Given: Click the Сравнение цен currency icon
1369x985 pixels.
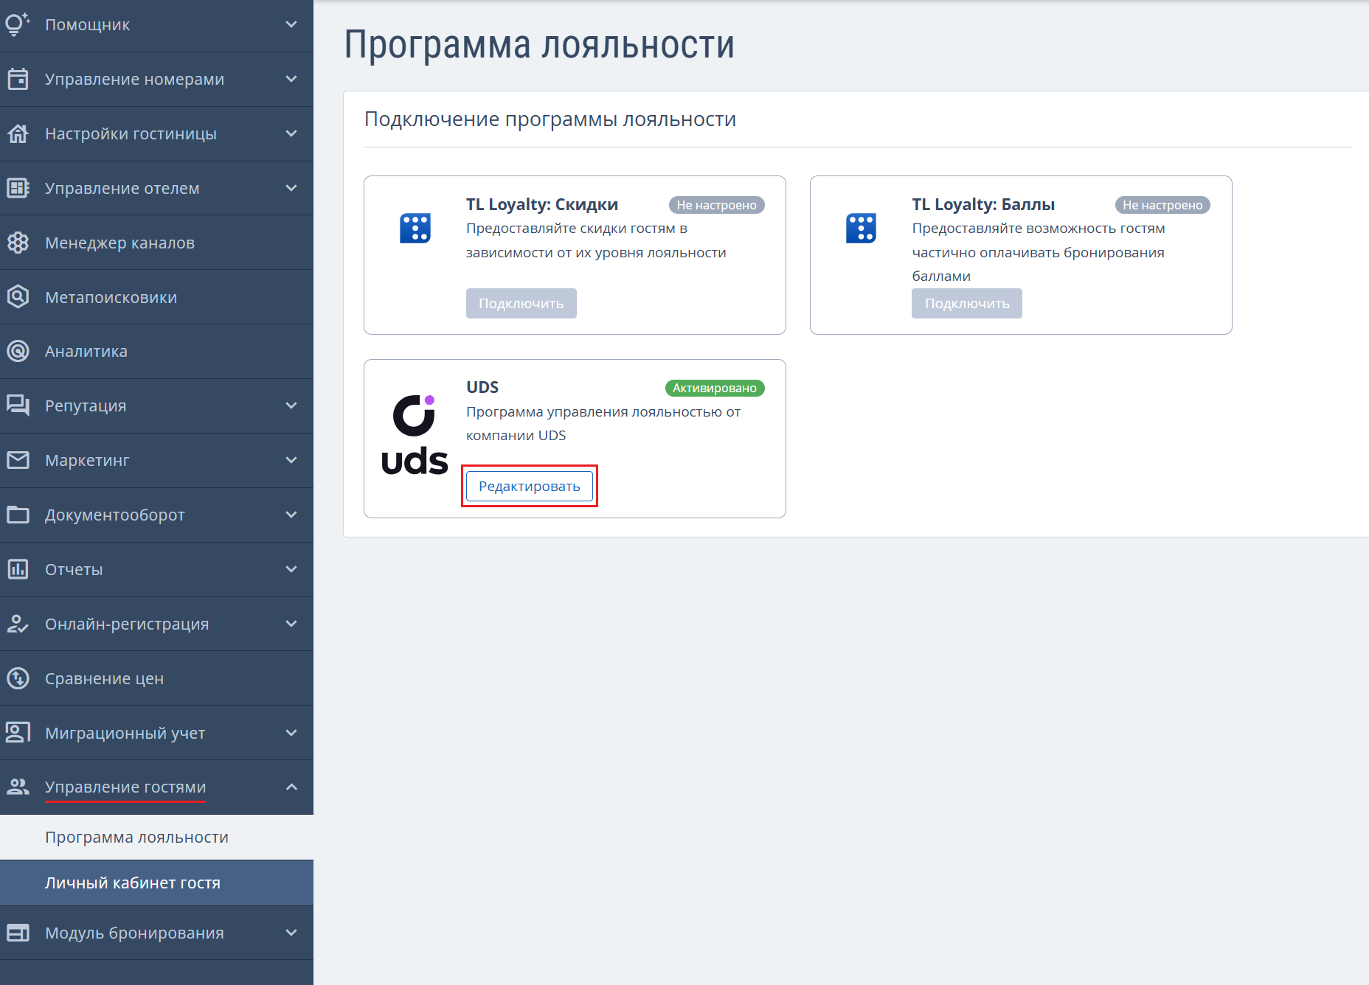Looking at the screenshot, I should (18, 678).
